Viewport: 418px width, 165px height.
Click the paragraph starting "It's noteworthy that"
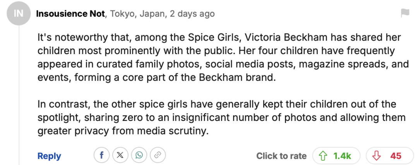(217, 57)
